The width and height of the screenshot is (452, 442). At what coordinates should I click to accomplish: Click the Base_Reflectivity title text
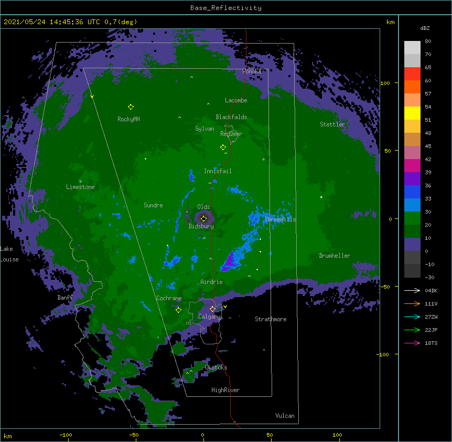226,8
